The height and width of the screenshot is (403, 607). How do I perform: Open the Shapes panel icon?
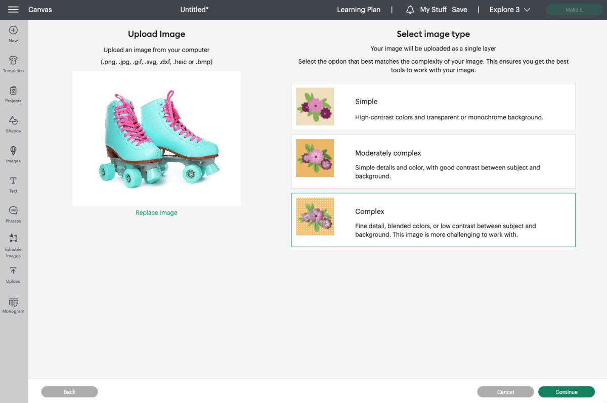tap(13, 120)
